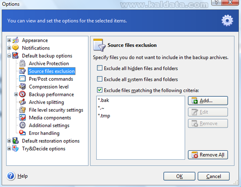Viewport: 241px width, 187px height.
Task: Open the Pre/Post commands section
Action: 51,79
